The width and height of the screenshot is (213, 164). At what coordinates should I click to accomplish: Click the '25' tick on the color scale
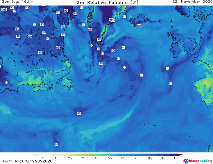point(70,158)
